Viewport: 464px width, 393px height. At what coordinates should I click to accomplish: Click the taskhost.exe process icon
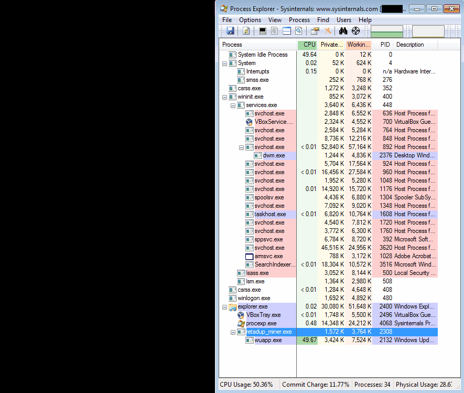tap(250, 214)
